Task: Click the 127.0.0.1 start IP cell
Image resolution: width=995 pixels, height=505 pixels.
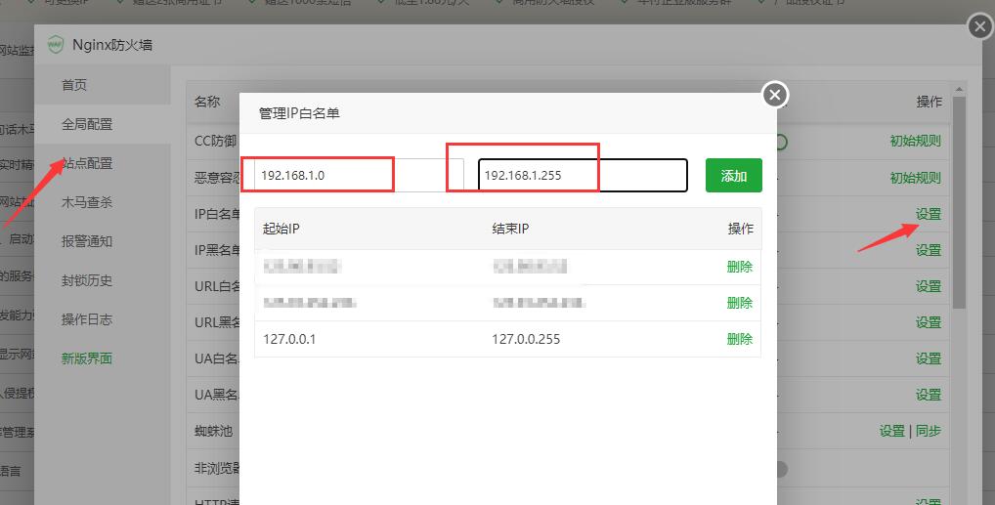Action: pos(289,339)
